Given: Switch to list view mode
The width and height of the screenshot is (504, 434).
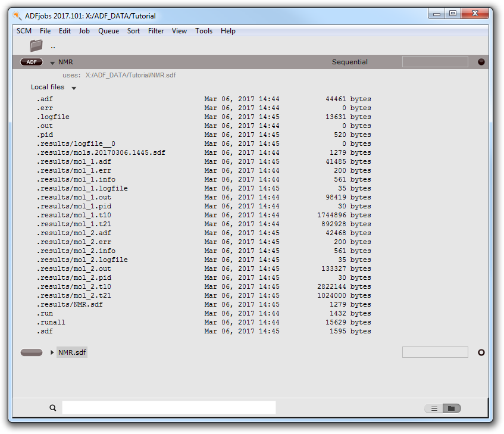Looking at the screenshot, I should [434, 408].
